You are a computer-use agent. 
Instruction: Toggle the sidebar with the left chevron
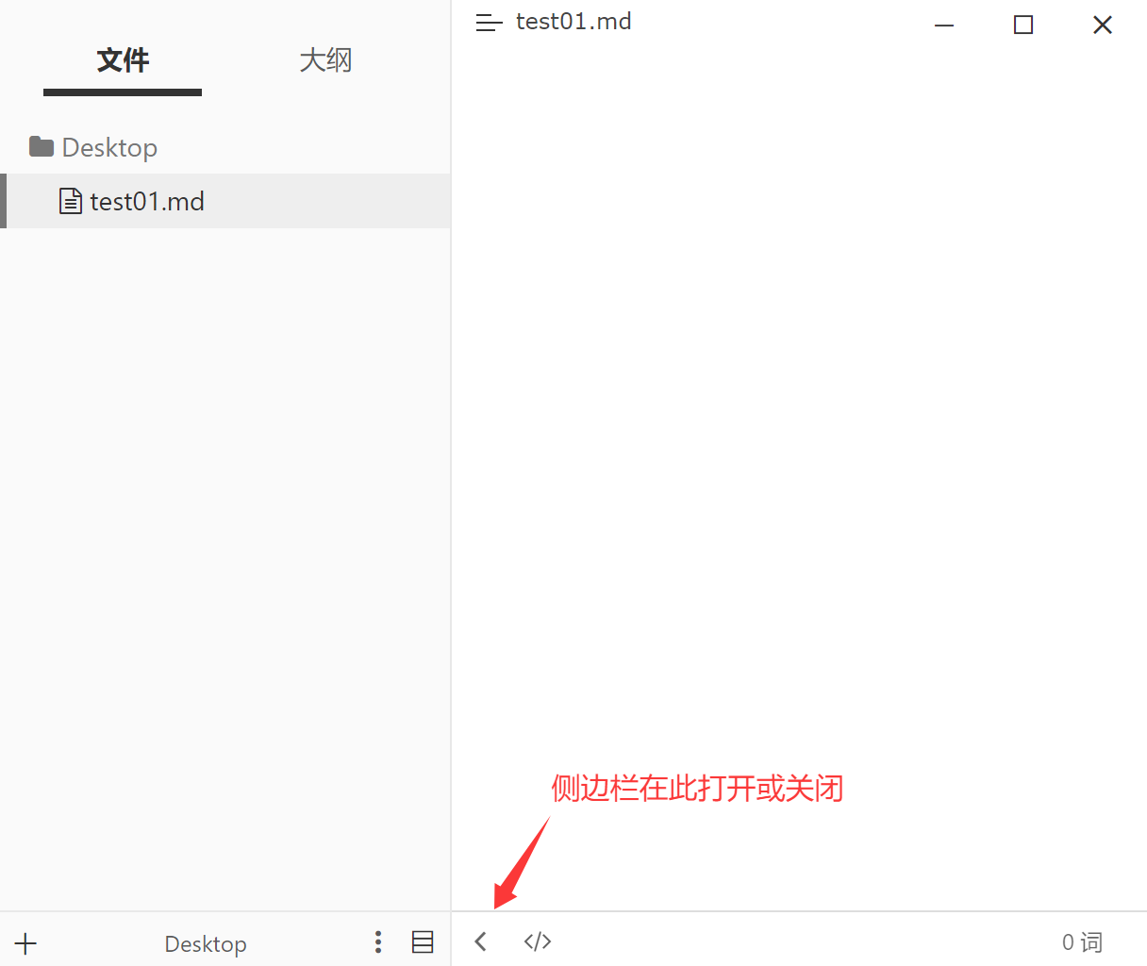coord(481,941)
